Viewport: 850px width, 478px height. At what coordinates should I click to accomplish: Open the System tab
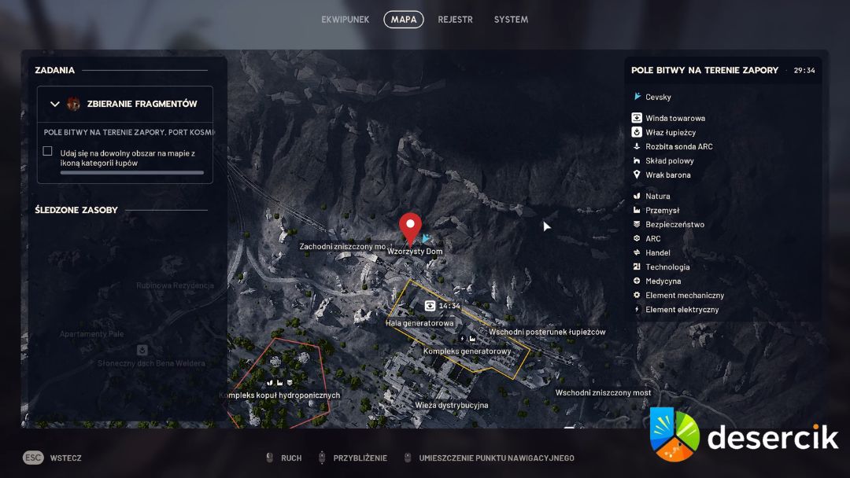tap(511, 20)
